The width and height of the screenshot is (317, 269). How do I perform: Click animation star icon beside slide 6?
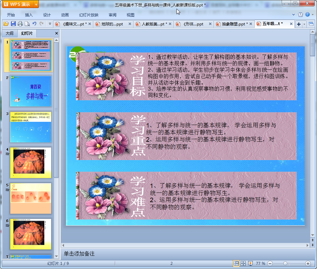tap(7, 225)
